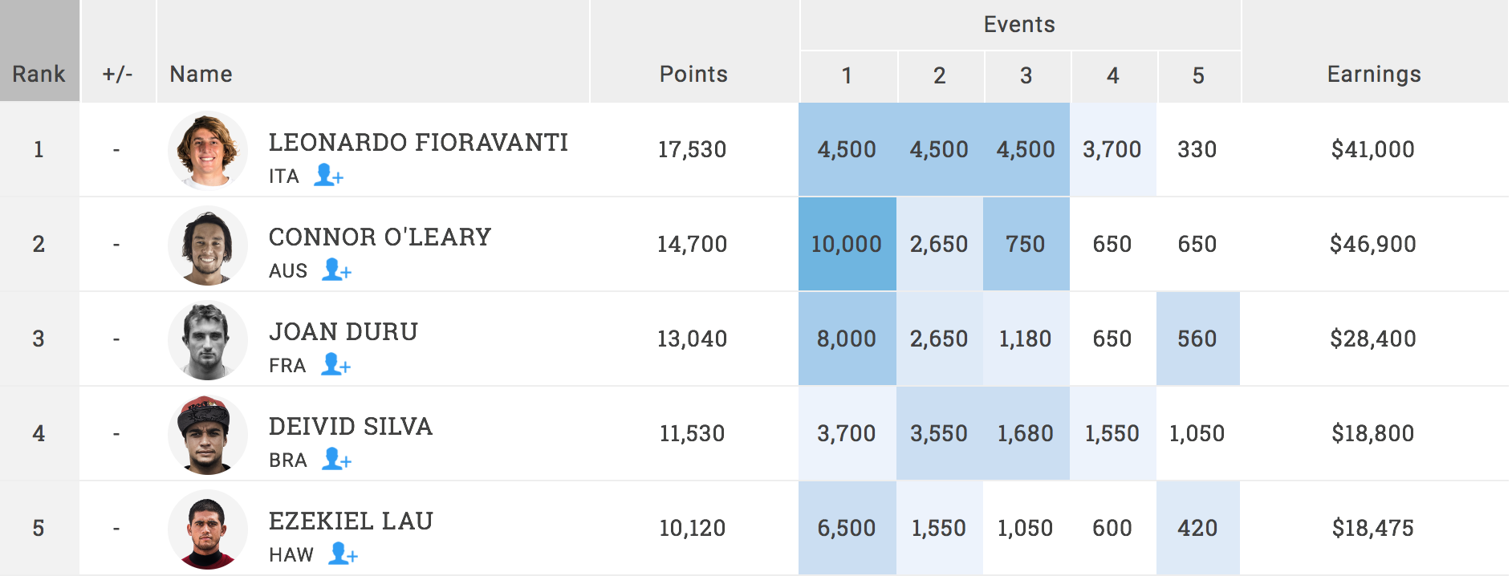Select the Events column 1 header
Viewport: 1512px width, 576px height.
point(847,76)
